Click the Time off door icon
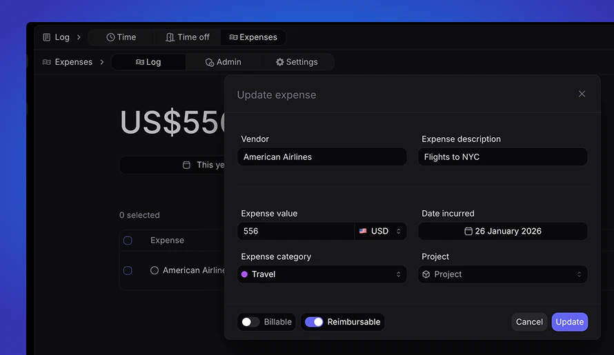The image size is (614, 355). [x=170, y=37]
